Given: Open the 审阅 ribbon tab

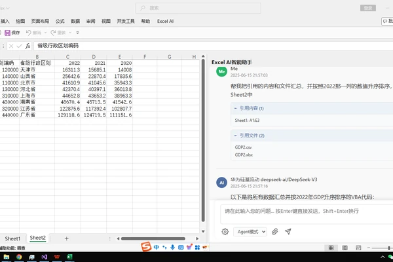Looking at the screenshot, I should point(91,22).
